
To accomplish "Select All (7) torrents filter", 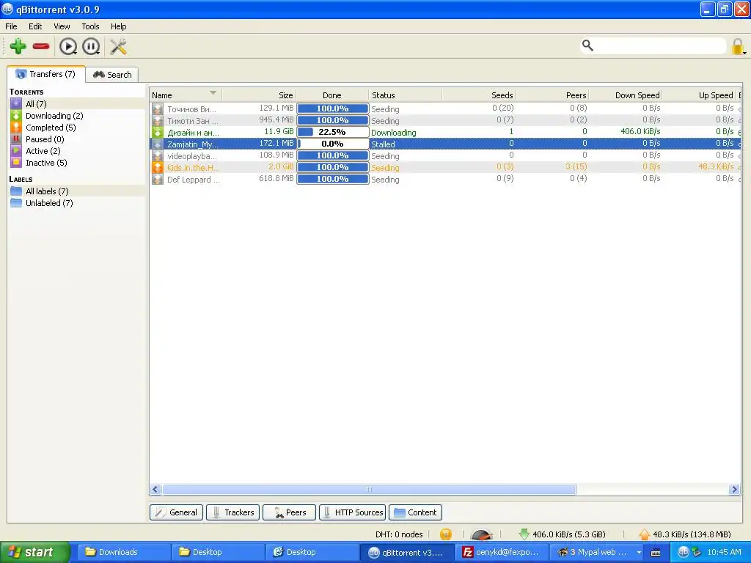I will (76, 104).
